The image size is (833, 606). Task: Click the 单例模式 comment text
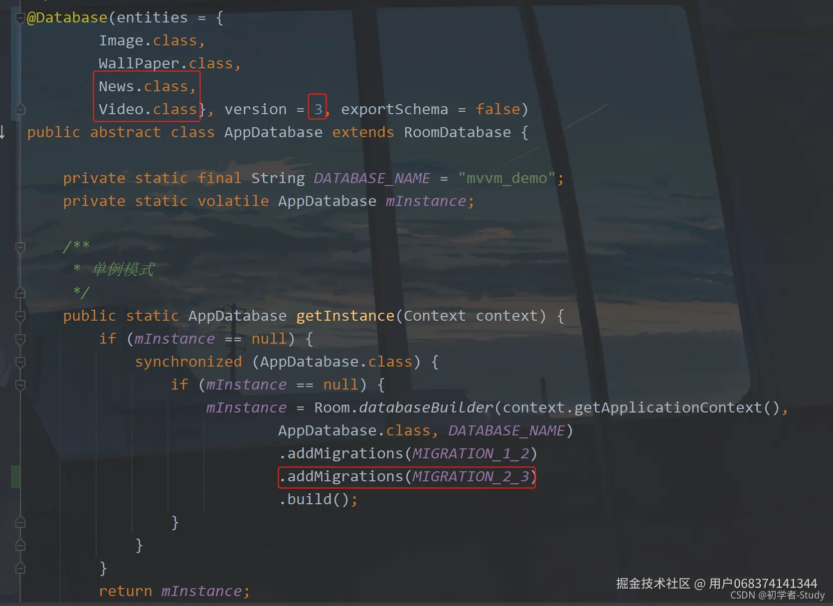pos(123,269)
